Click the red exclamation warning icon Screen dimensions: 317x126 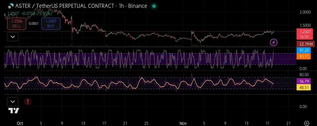coord(27,101)
